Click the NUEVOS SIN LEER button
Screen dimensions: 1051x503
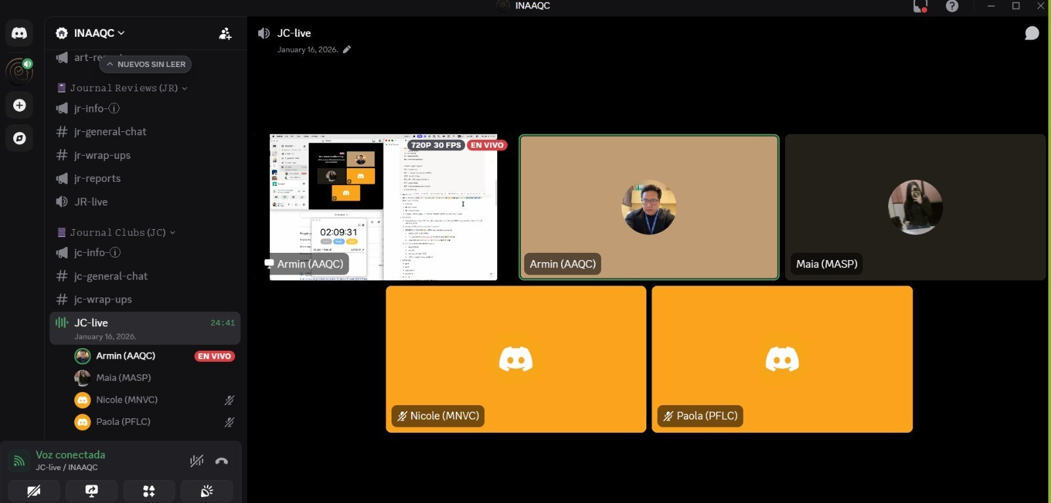click(146, 64)
